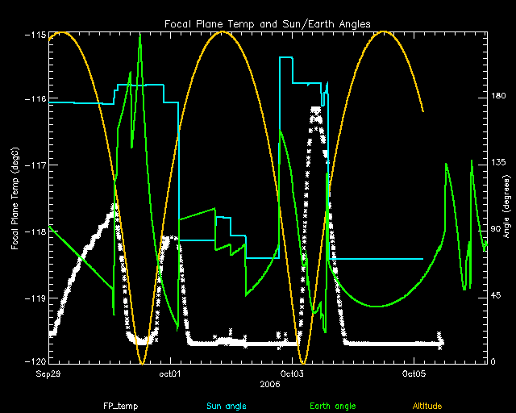This screenshot has width=516, height=413.
Task: Select the oct01 date tick label
Action: (169, 374)
